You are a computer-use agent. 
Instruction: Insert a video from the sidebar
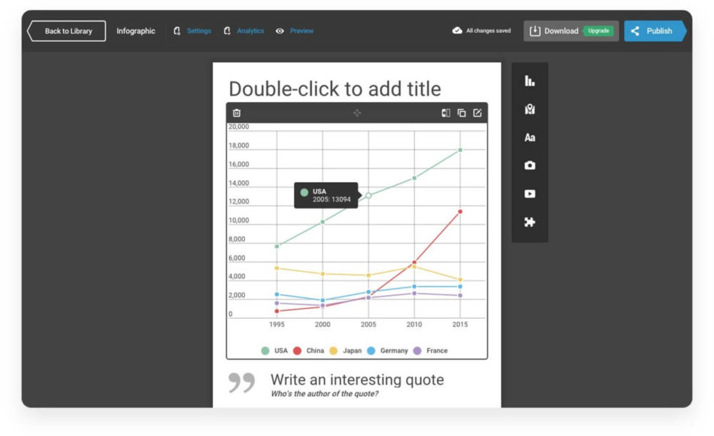pos(530,193)
